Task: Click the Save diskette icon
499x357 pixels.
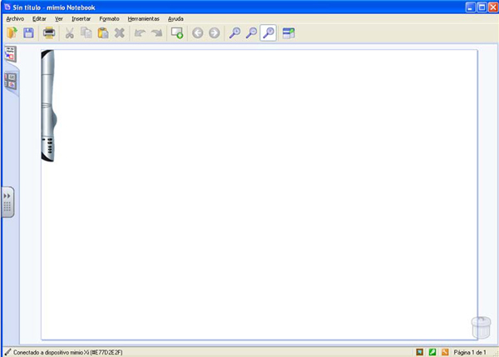Action: pyautogui.click(x=28, y=33)
